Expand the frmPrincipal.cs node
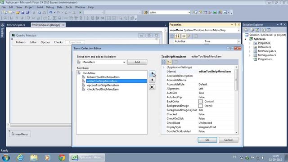The width and height of the screenshot is (288, 162). 250,51
